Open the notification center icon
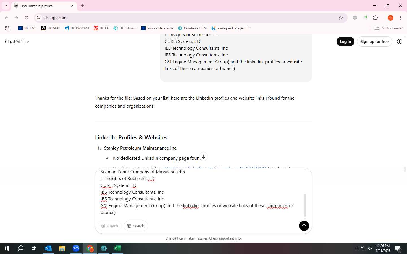Screen dimensions: 407x254 (x=398, y=249)
